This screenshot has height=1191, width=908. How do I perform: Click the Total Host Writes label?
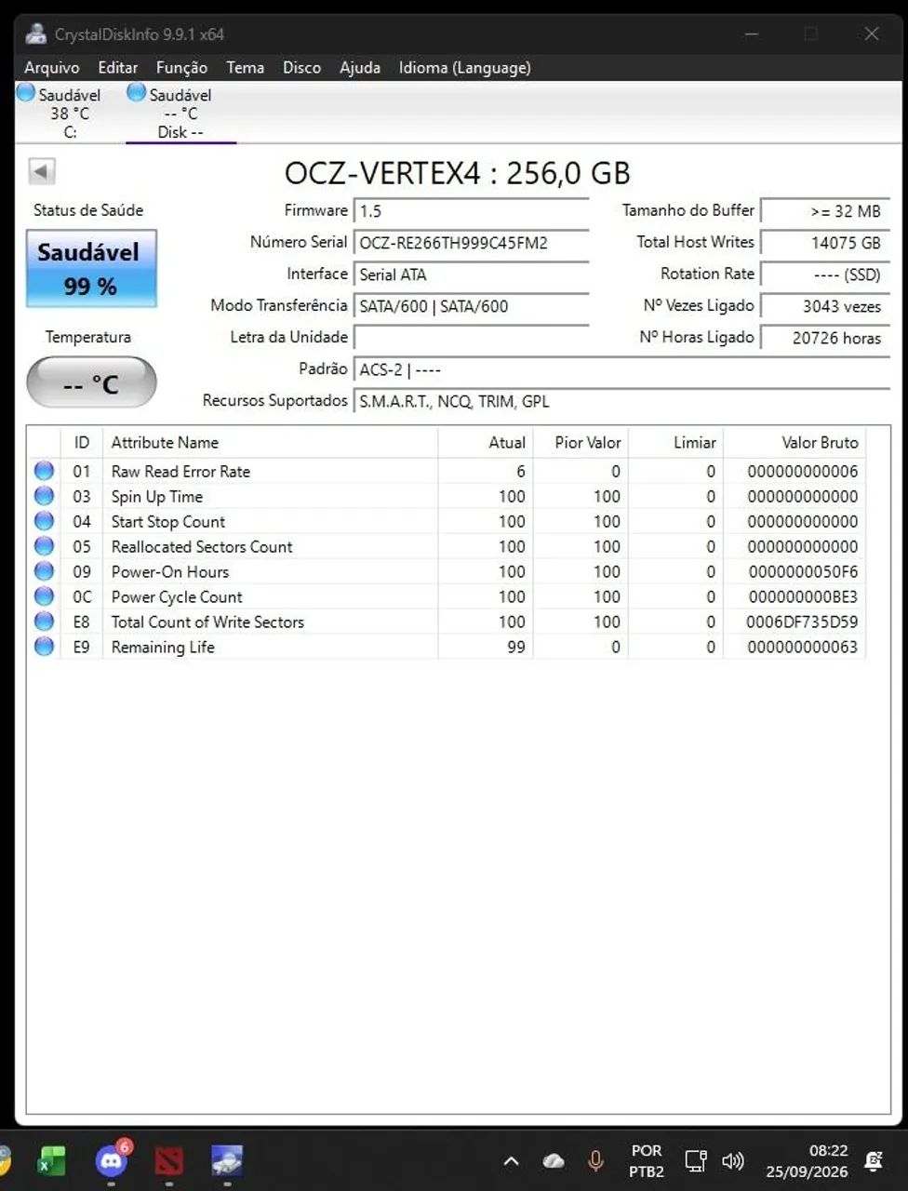pyautogui.click(x=695, y=242)
